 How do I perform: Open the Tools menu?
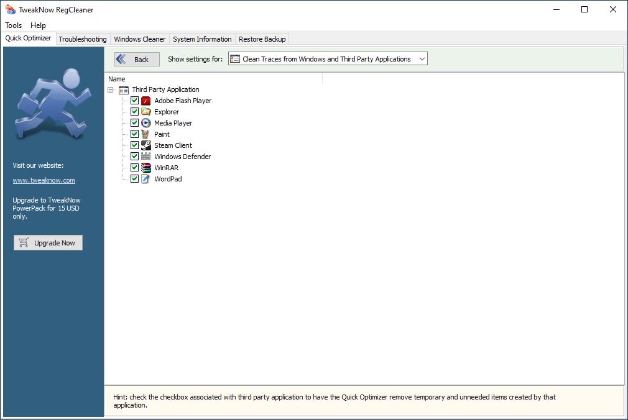point(13,25)
